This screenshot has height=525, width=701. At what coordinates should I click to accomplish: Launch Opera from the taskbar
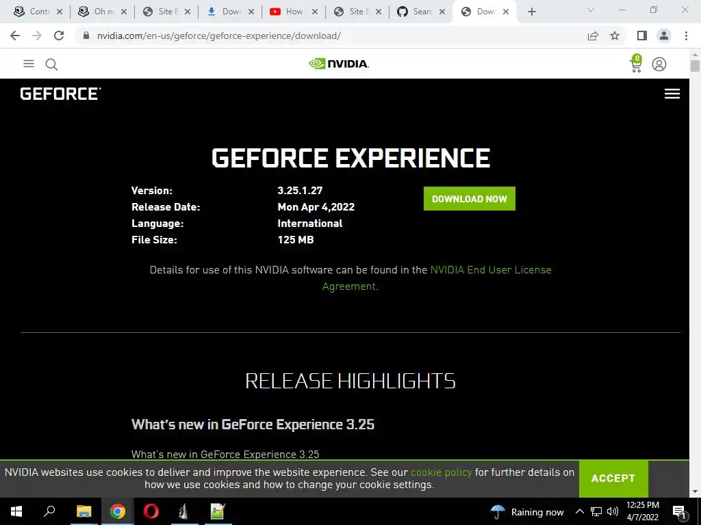pyautogui.click(x=151, y=511)
